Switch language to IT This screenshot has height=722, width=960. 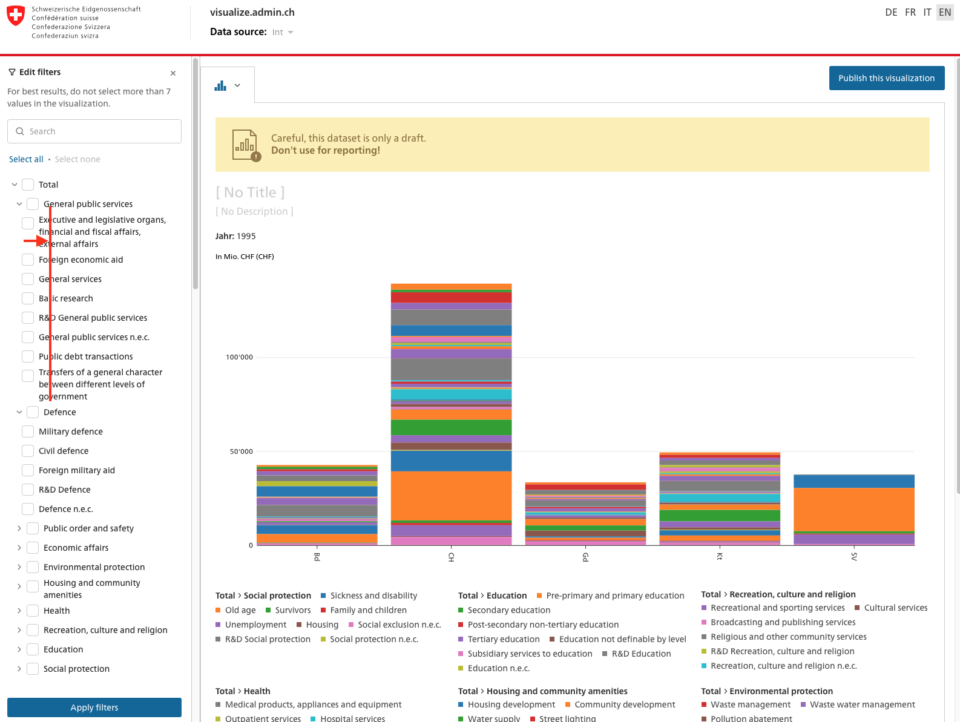tap(927, 12)
